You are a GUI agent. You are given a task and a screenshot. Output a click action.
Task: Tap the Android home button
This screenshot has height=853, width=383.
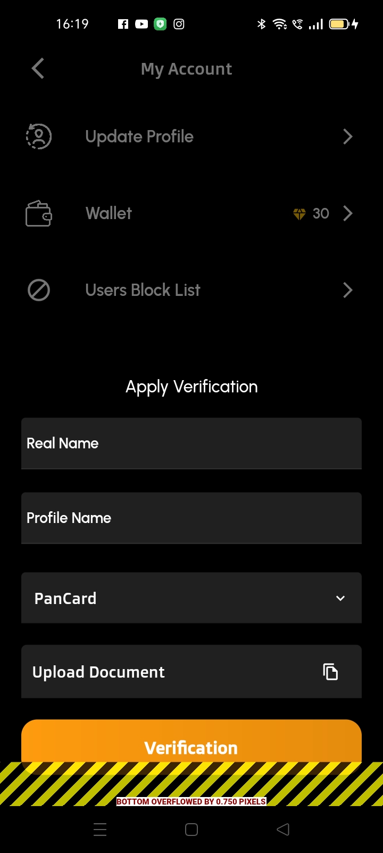point(191,830)
